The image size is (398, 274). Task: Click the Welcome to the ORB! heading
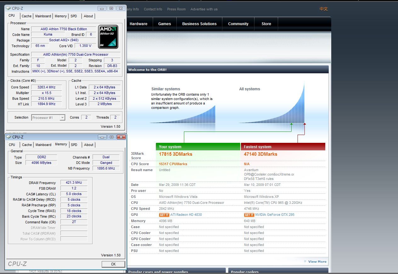pyautogui.click(x=147, y=70)
